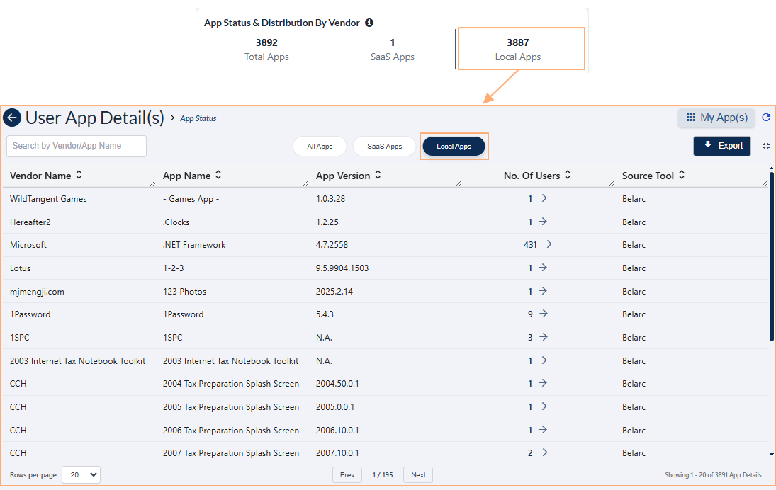776x490 pixels.
Task: Toggle sort on No. Of Users column
Action: (x=568, y=175)
